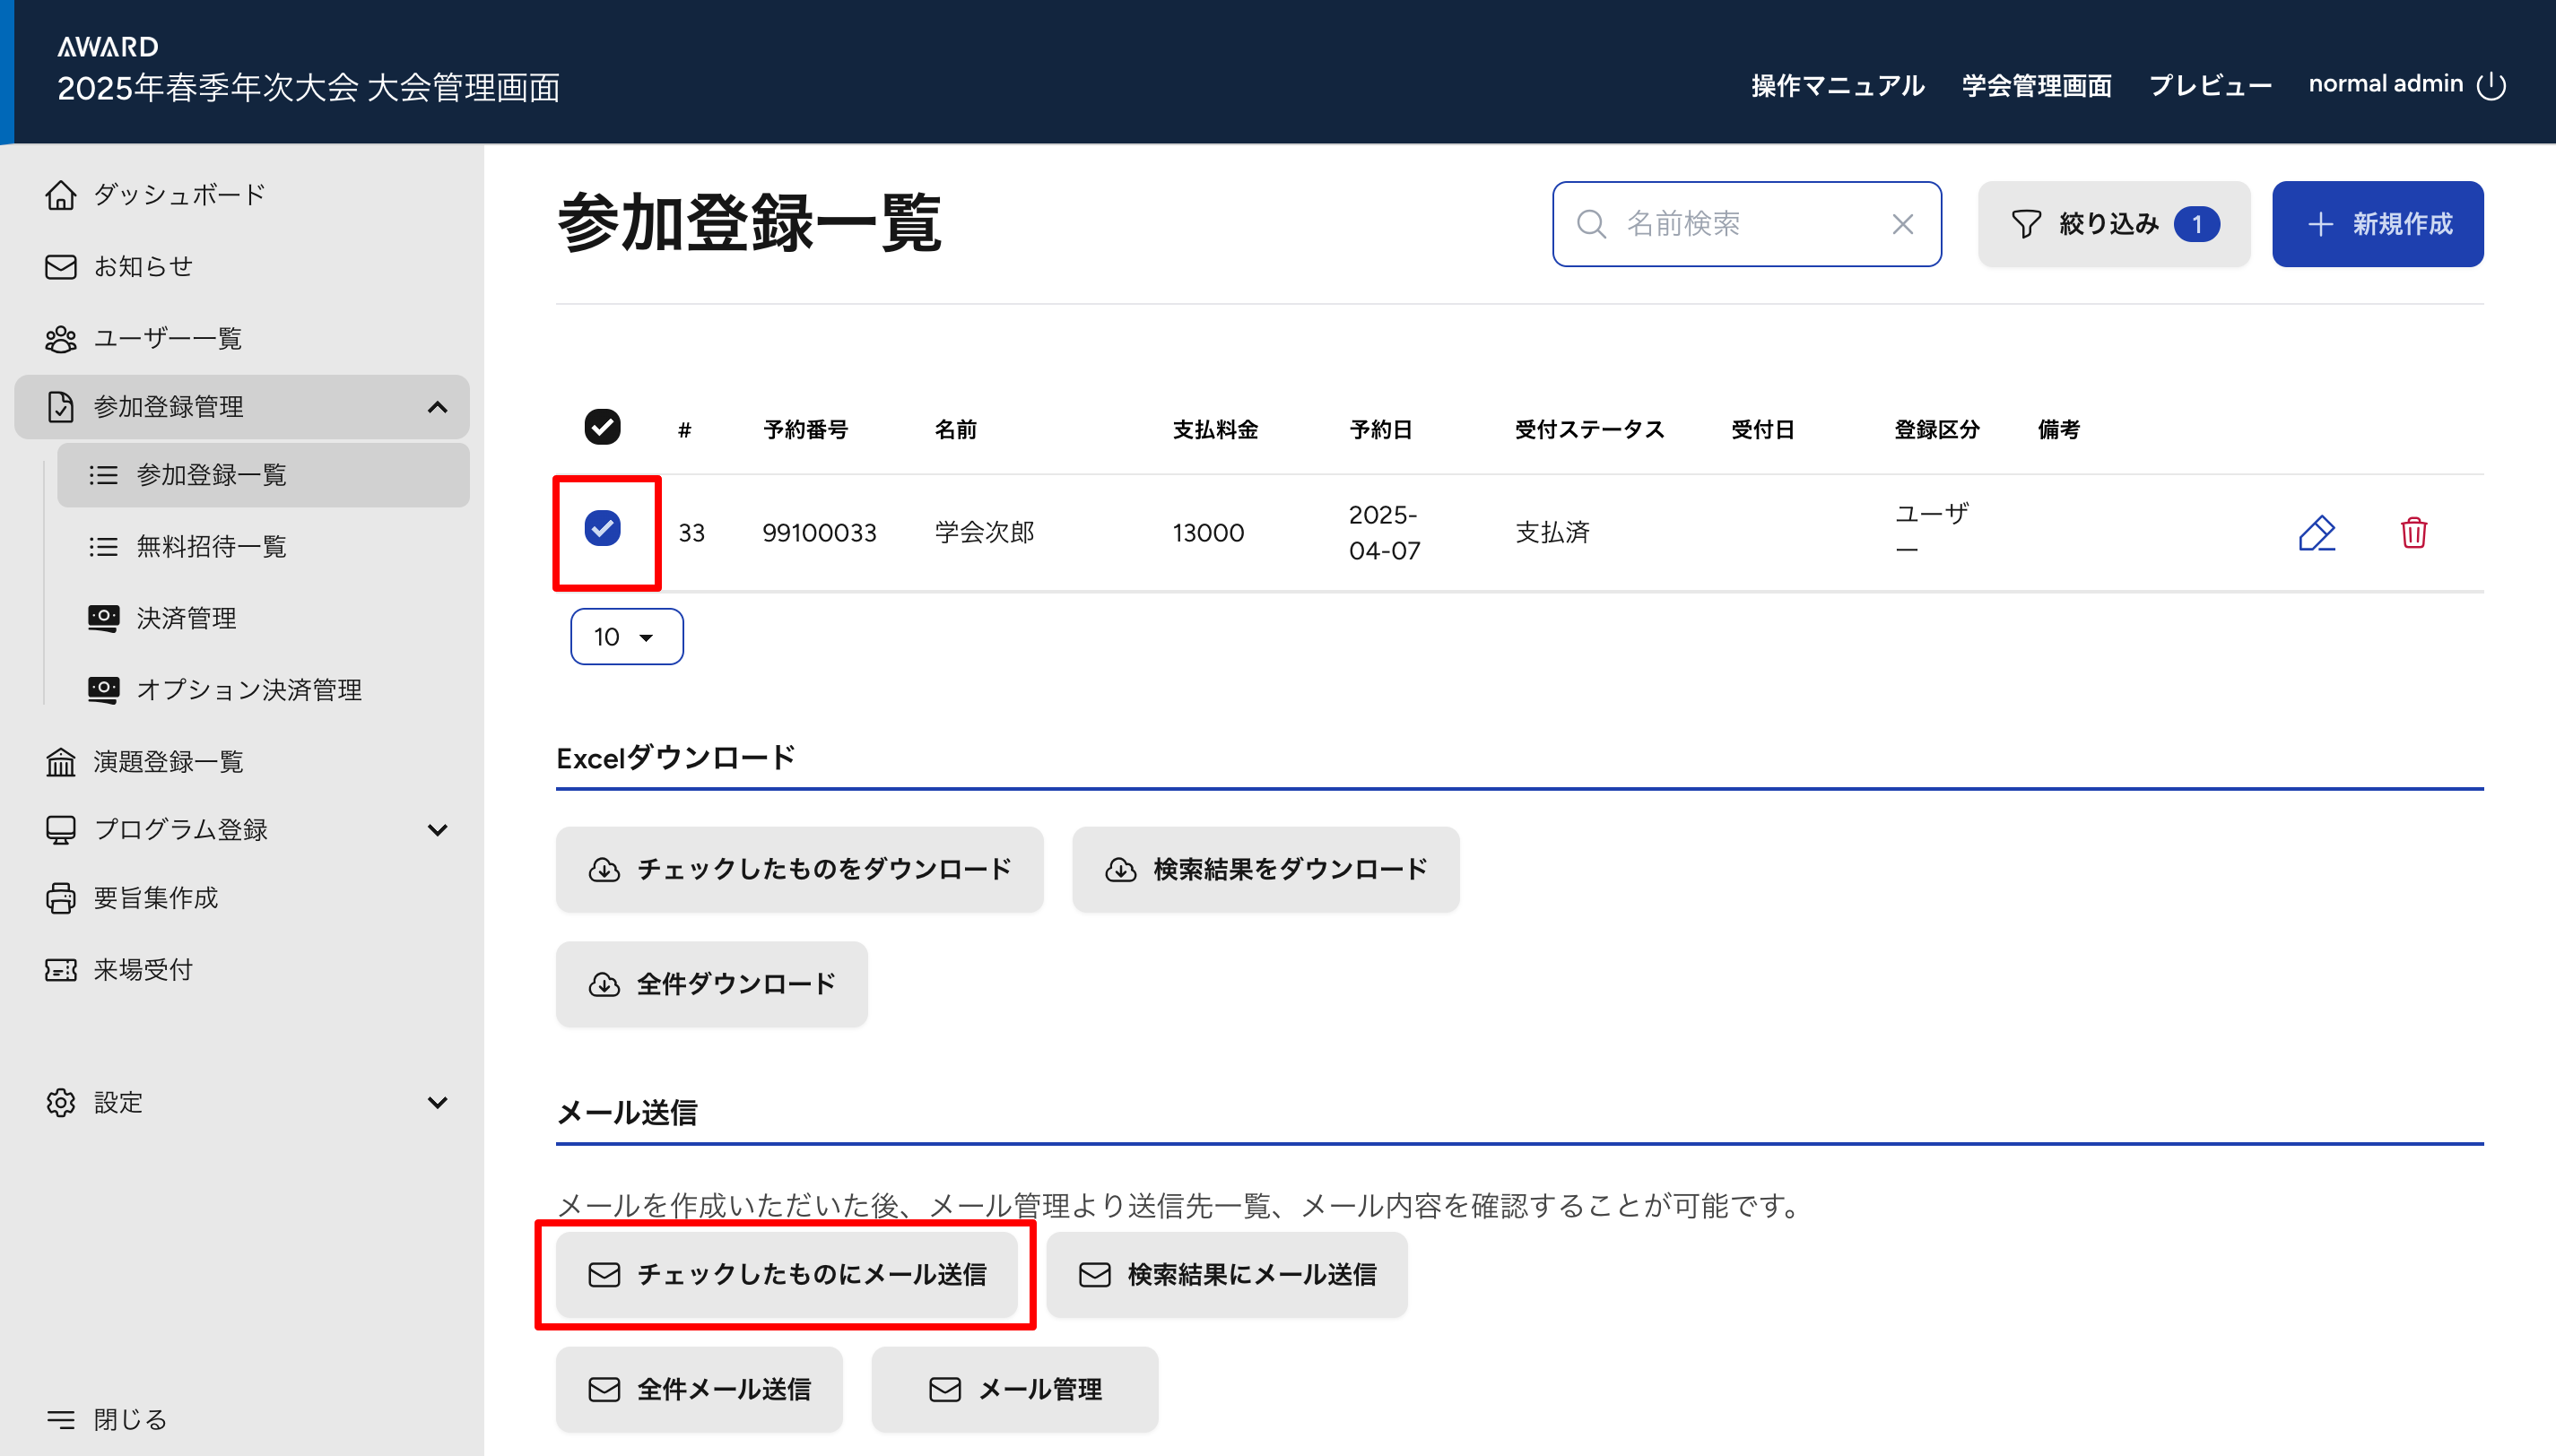Open the 10 rows-per-page dropdown
Viewport: 2556px width, 1456px height.
coord(626,637)
